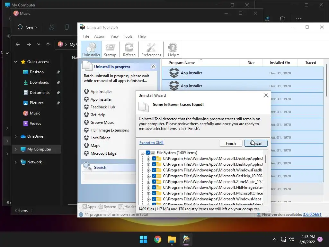
Task: Click the Delete trash icon in the background window
Action: [282, 19]
